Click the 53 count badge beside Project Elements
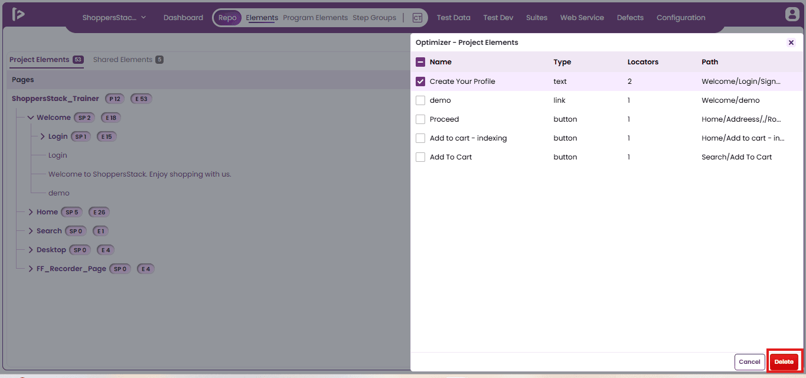 click(78, 60)
